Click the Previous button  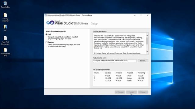120,92
